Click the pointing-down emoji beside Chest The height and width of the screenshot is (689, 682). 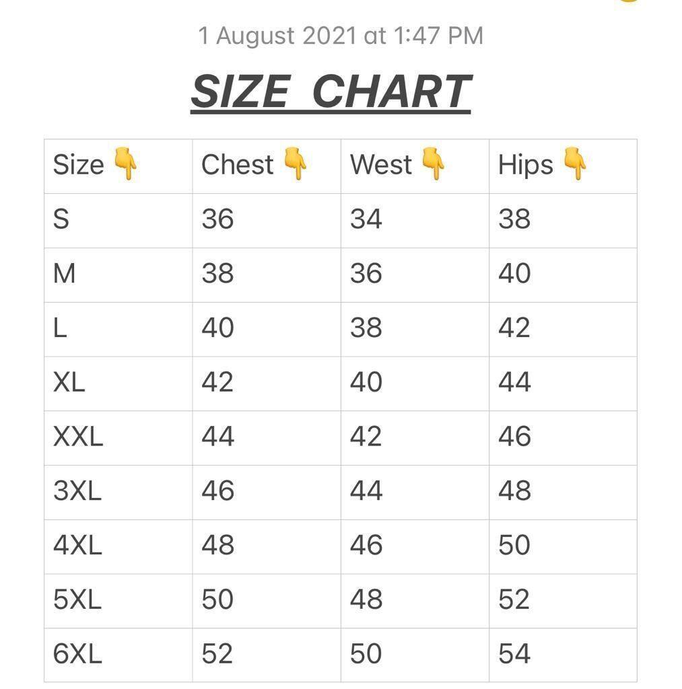tap(295, 164)
